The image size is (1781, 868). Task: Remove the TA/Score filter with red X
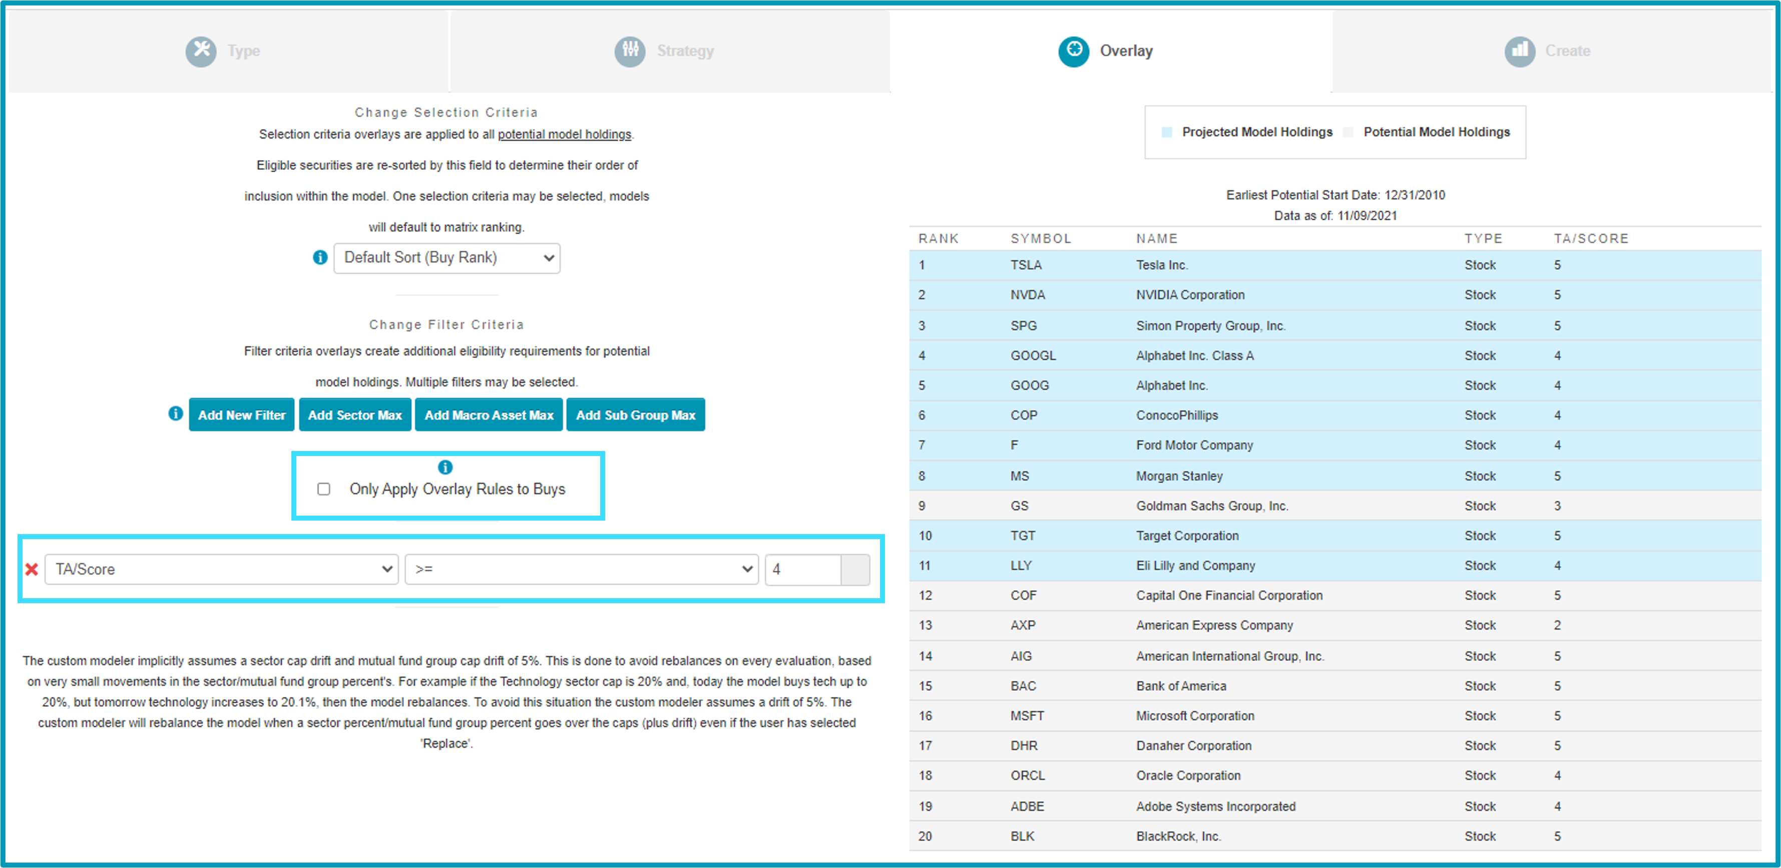[32, 569]
